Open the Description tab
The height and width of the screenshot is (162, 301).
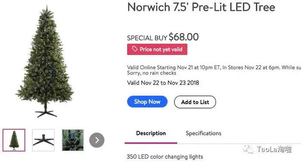(x=151, y=133)
